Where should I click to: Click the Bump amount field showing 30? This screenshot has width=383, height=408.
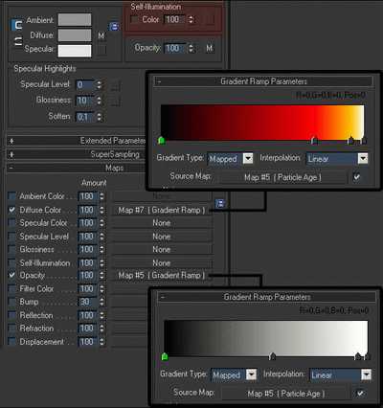pyautogui.click(x=88, y=302)
